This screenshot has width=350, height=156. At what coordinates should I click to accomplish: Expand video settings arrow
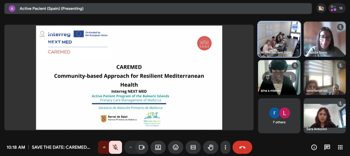pos(130,147)
